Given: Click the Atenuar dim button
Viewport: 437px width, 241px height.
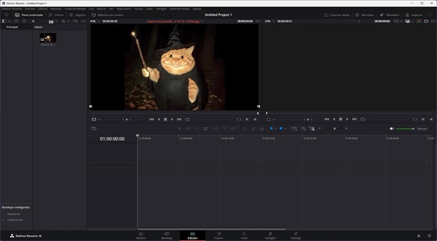Looking at the screenshot, I should click(422, 129).
